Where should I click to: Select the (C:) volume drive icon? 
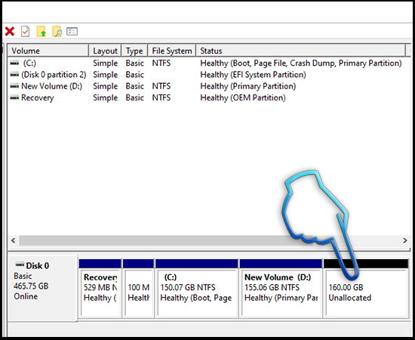click(14, 63)
